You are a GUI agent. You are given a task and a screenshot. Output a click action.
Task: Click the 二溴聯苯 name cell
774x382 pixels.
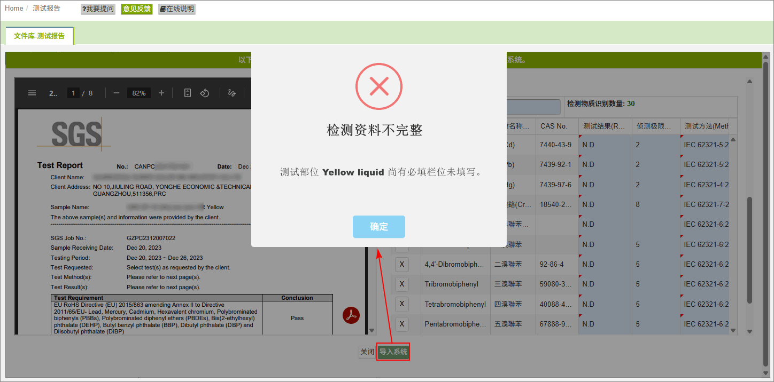click(x=513, y=264)
